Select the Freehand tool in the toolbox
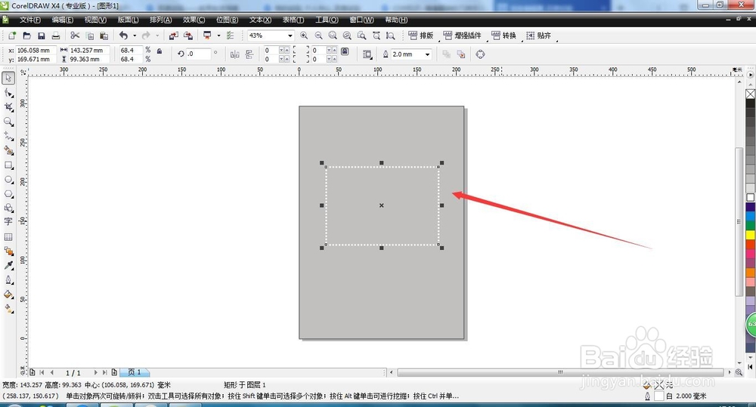The height and width of the screenshot is (407, 756). 8,137
